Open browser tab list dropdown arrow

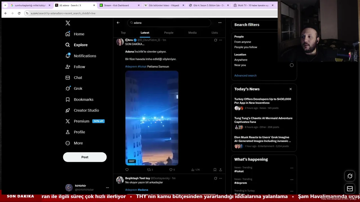pos(5,5)
